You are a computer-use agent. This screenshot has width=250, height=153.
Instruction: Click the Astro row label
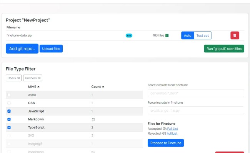32,95
